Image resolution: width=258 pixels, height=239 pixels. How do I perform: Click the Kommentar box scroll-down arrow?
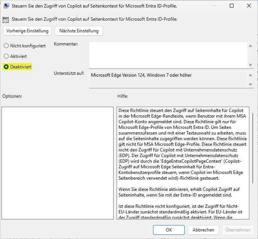pyautogui.click(x=250, y=65)
